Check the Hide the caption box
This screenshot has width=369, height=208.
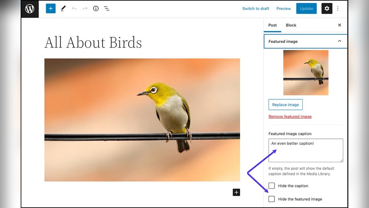pyautogui.click(x=272, y=185)
